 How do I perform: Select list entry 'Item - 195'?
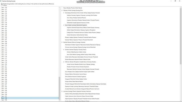point(30,92)
